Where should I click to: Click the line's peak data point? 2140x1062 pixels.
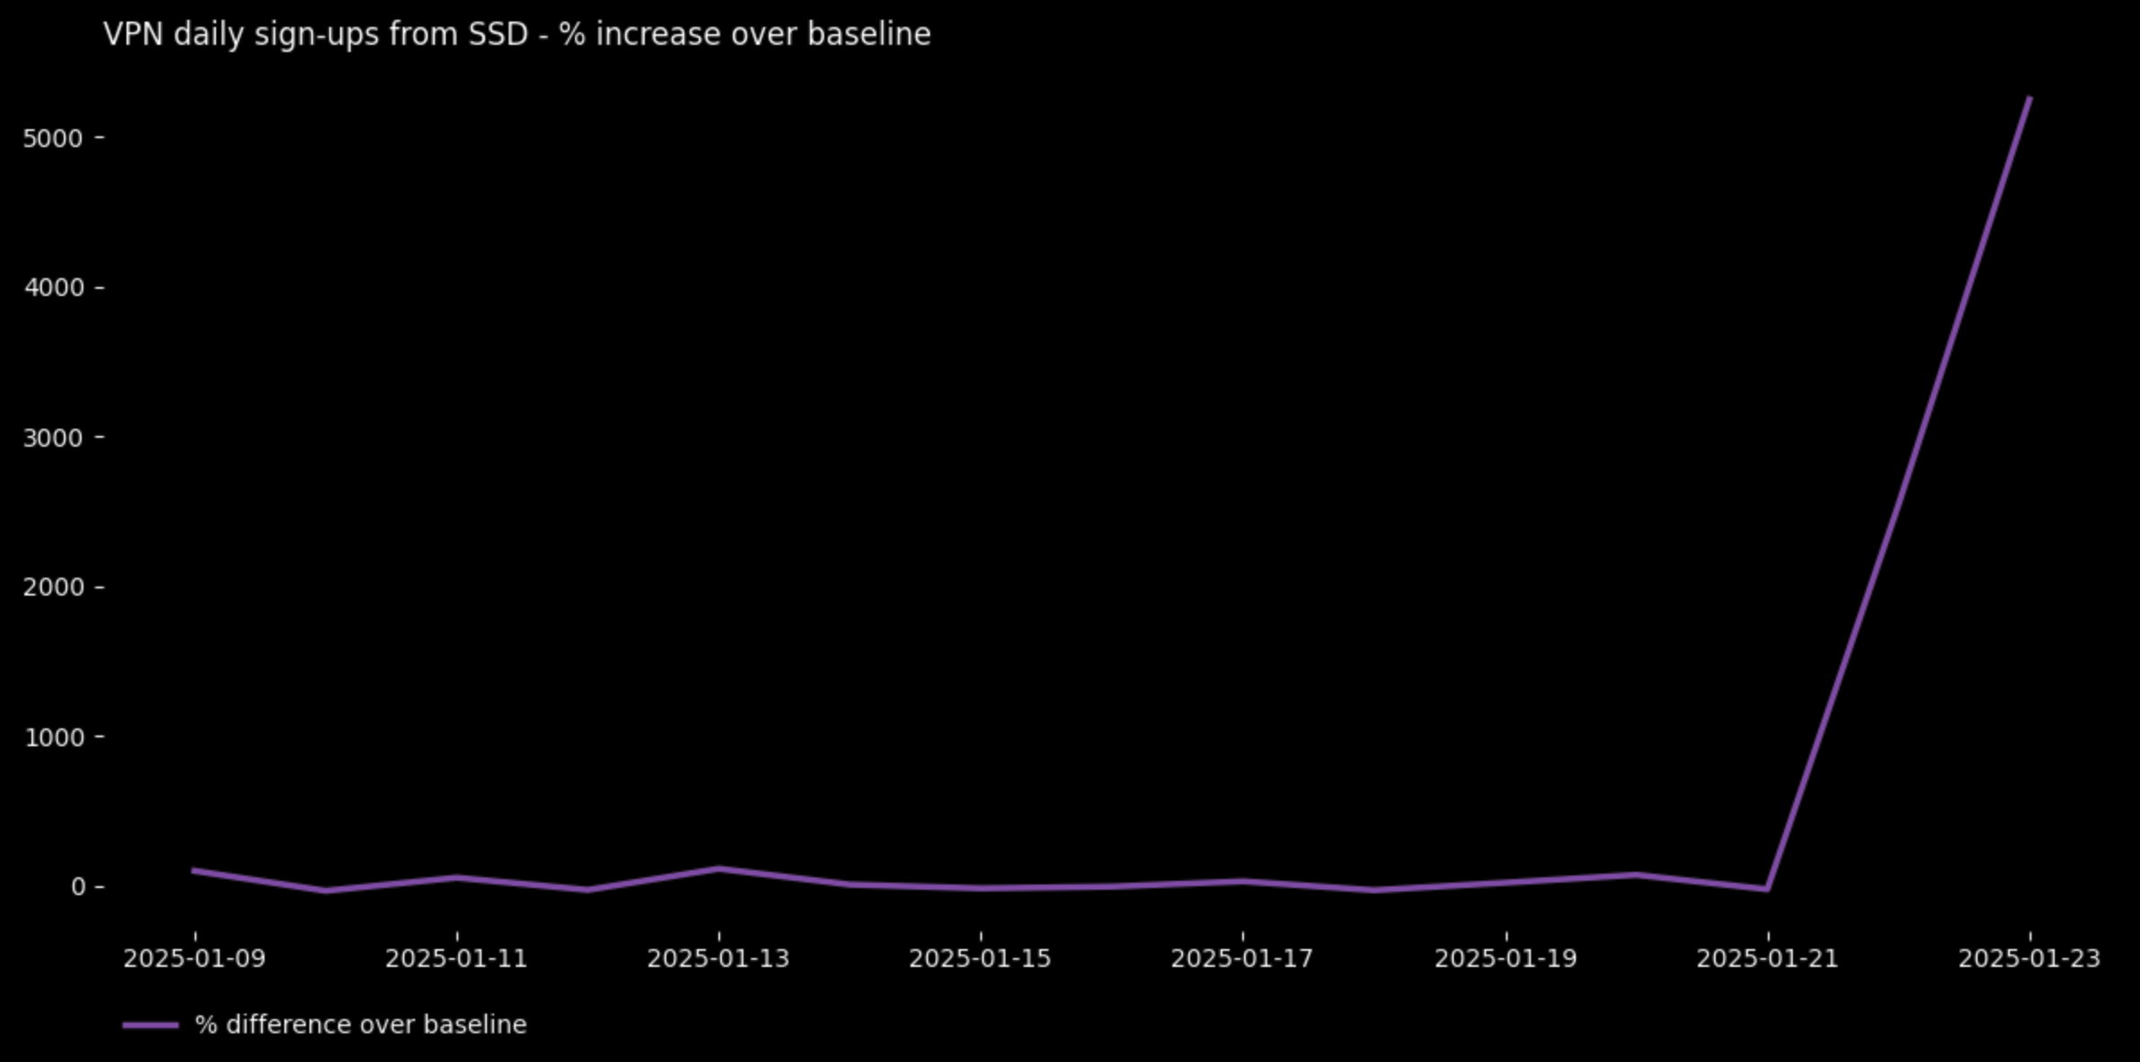[2029, 98]
